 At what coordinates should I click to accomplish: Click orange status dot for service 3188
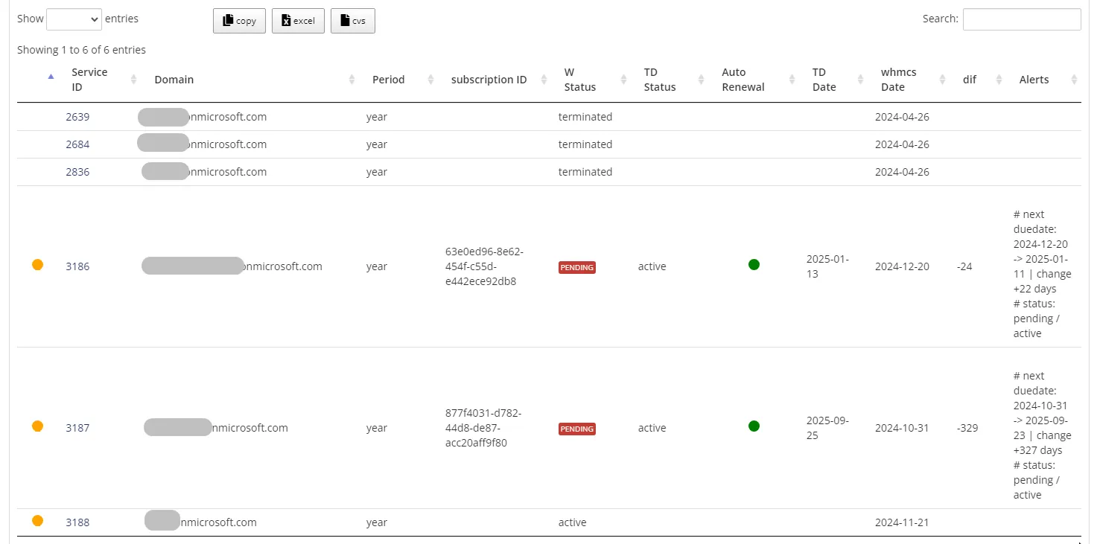(37, 521)
